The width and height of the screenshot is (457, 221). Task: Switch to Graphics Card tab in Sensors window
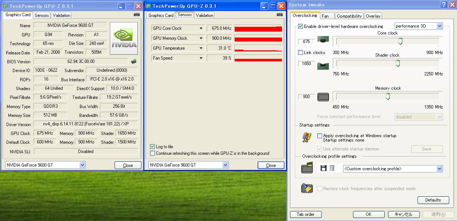pos(161,15)
